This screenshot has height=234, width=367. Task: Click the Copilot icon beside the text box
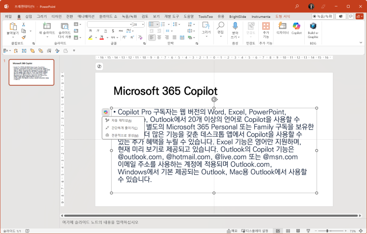click(106, 113)
